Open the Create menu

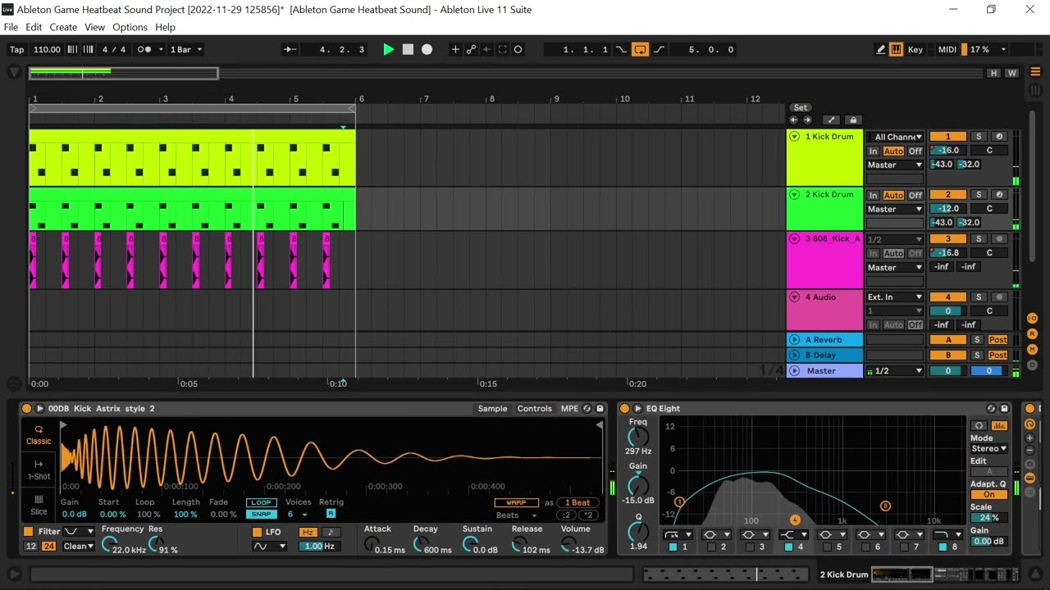(x=63, y=27)
